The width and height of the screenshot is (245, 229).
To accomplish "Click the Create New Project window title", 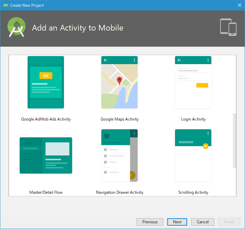I will point(27,5).
